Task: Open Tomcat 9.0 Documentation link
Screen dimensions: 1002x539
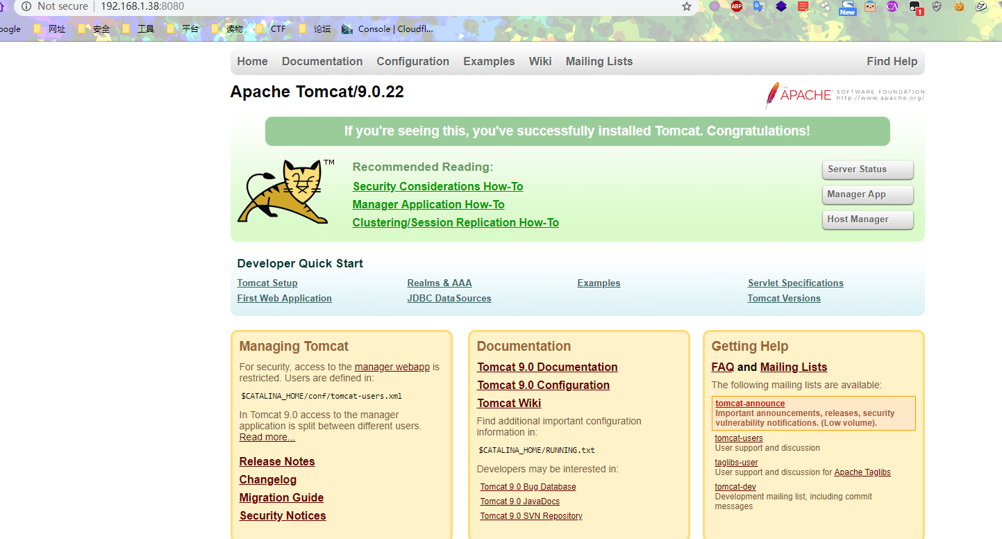Action: point(547,367)
